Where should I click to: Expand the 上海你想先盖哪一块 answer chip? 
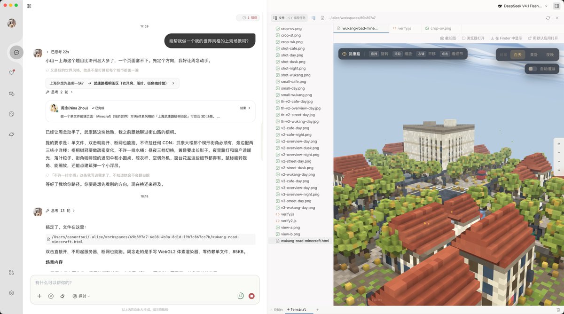pos(112,83)
